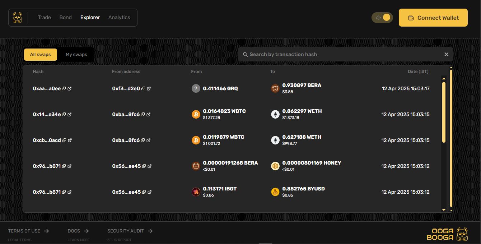Copy address 0xba...8fc6 in the 0x14...e34e row

143,115
